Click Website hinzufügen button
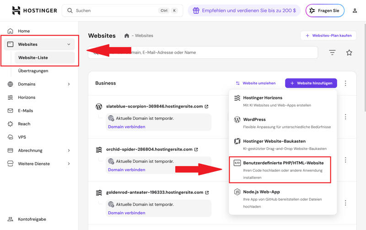The height and width of the screenshot is (230, 366). coord(311,83)
